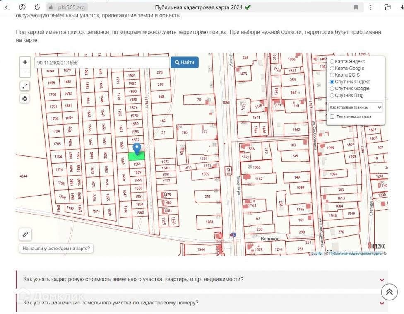Click parcel 1509 on the map
The height and width of the screenshot is (314, 404).
click(x=206, y=174)
